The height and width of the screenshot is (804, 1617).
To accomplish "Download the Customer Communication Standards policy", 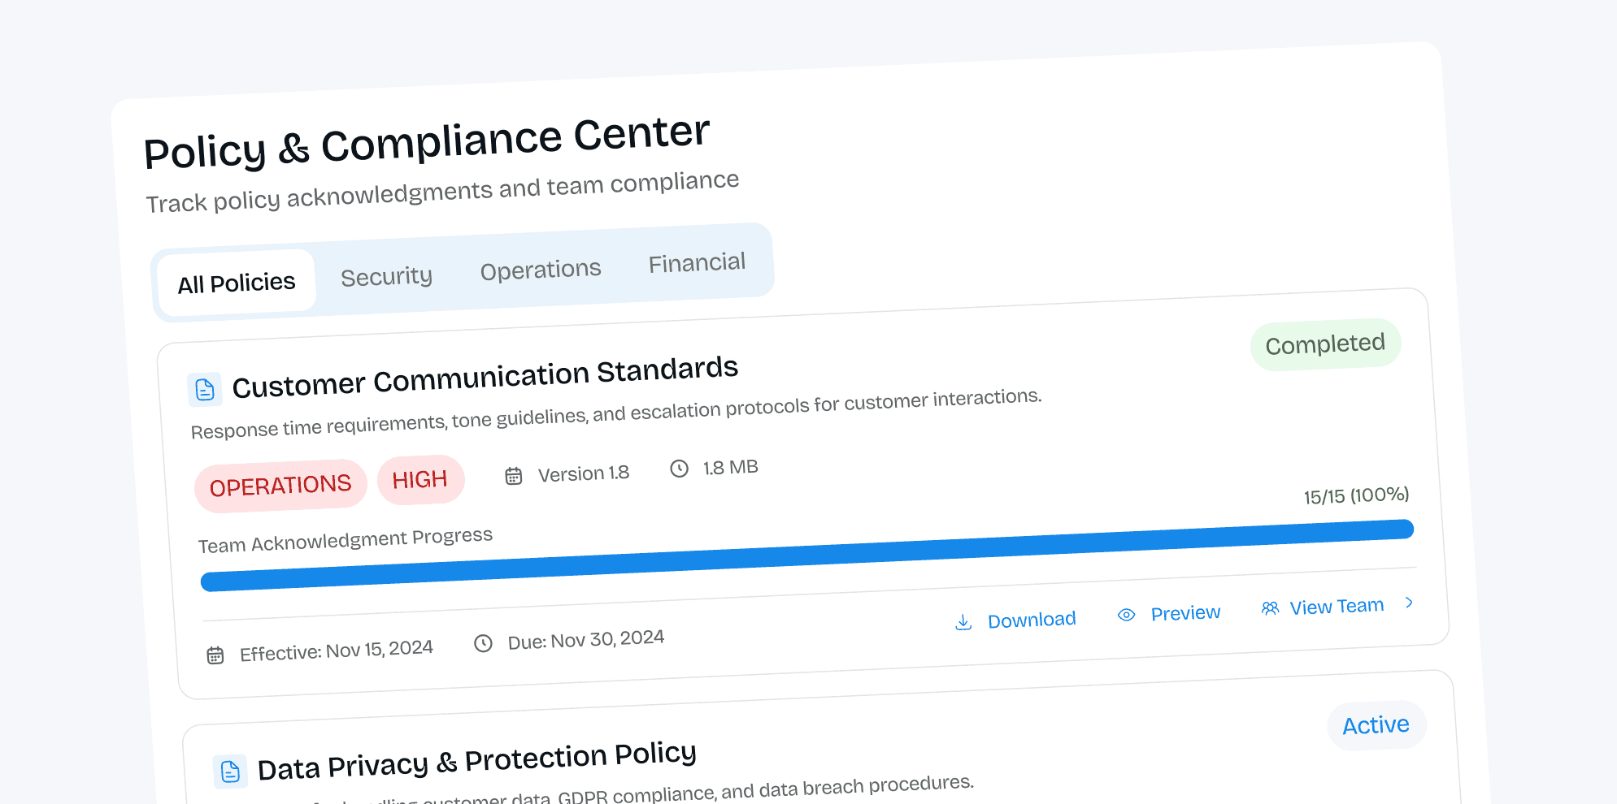I will coord(1015,621).
